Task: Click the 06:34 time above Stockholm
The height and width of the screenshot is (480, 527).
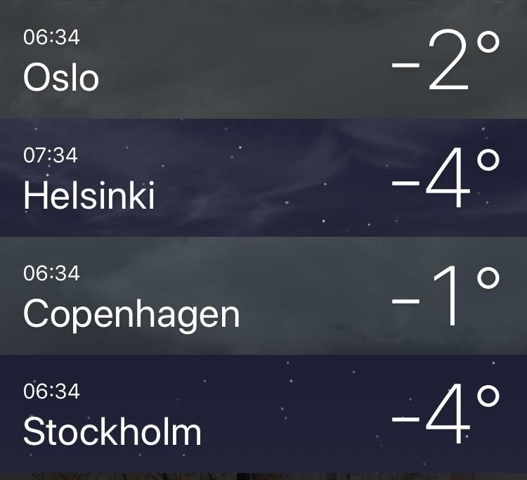Action: 51,391
